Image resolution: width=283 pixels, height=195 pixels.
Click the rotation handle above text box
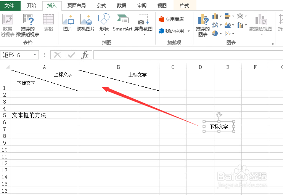219,115
